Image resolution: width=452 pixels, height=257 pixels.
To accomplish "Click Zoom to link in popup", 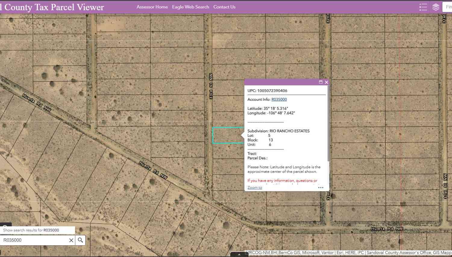I will (255, 188).
